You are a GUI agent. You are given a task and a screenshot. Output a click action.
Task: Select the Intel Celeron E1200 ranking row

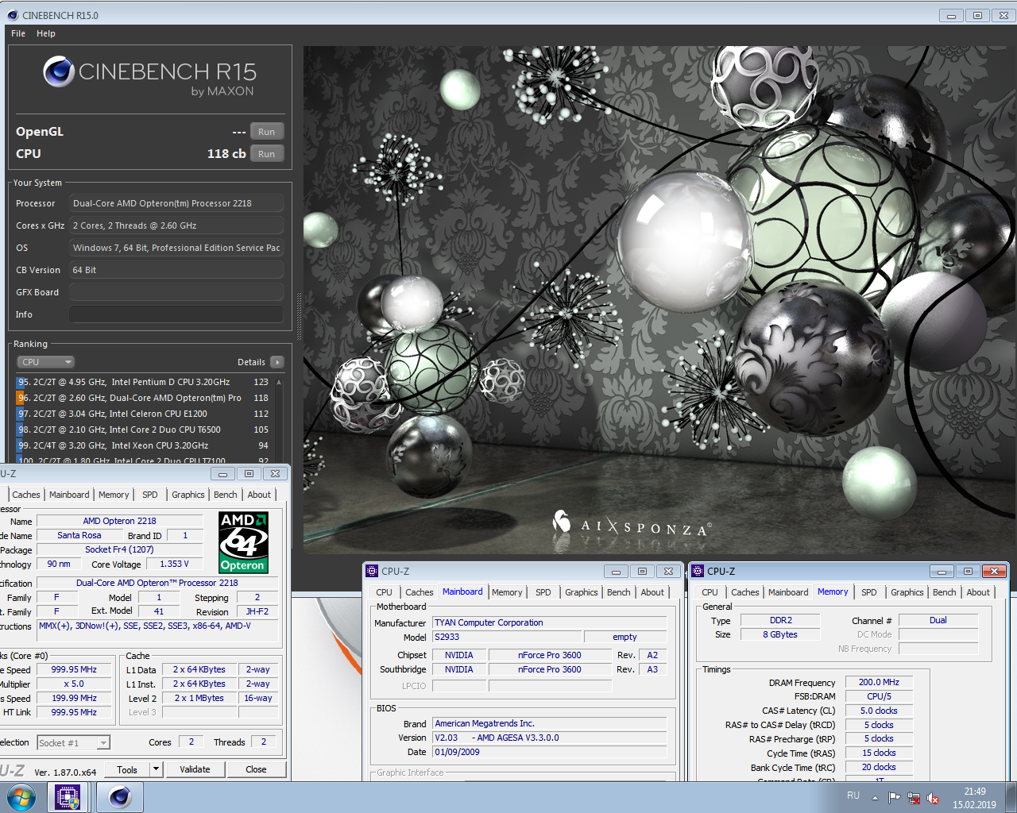pos(143,414)
